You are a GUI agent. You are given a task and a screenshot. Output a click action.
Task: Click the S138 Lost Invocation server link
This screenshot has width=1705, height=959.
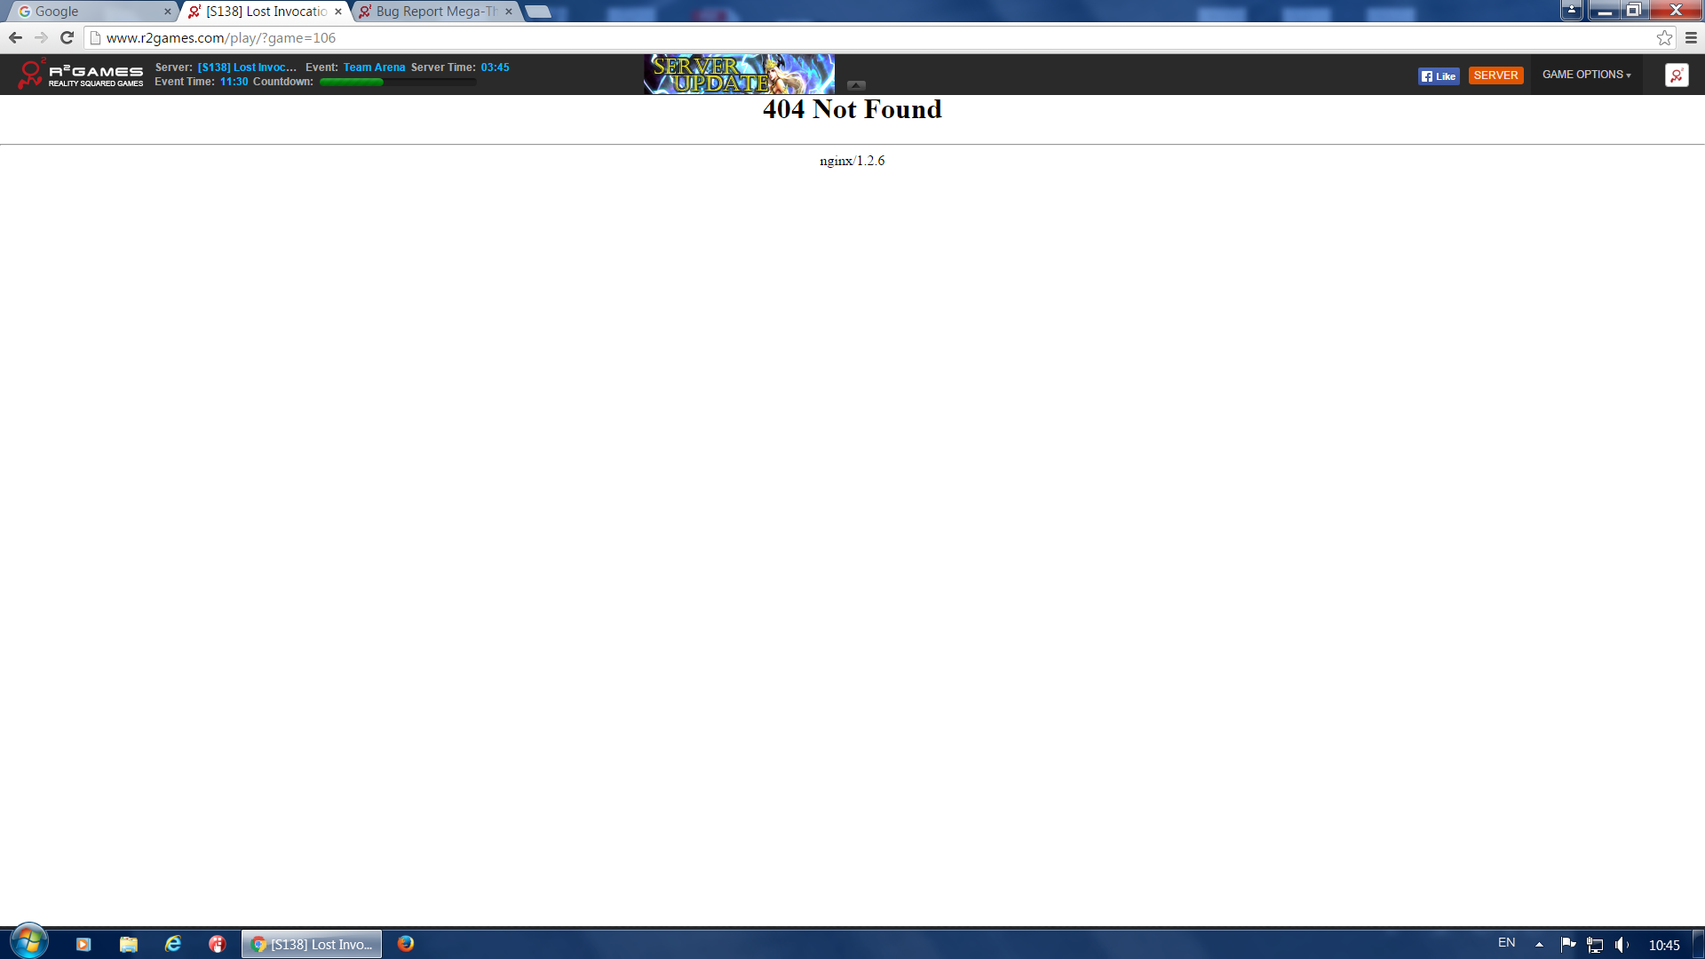[x=247, y=67]
